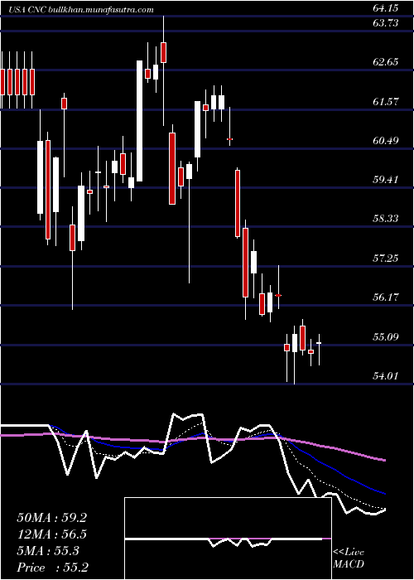
Task: Click the 55.09 price level label
Action: pos(385,336)
